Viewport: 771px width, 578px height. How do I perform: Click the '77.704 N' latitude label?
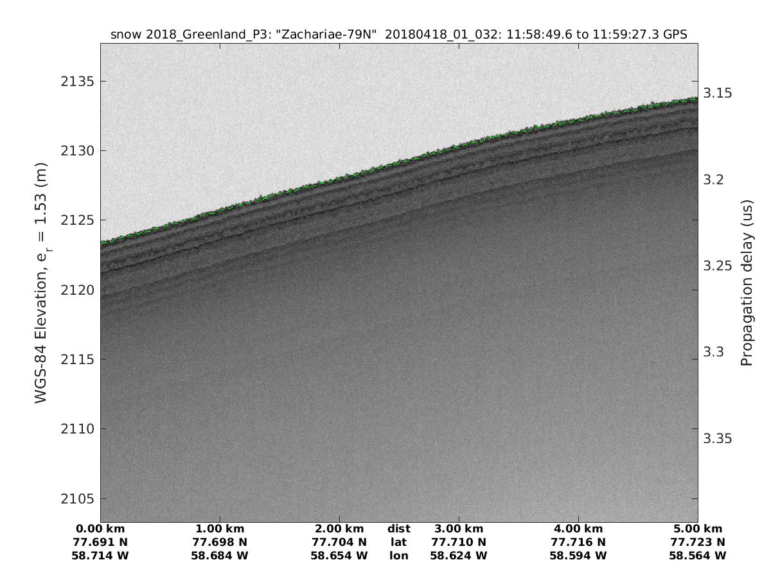339,542
